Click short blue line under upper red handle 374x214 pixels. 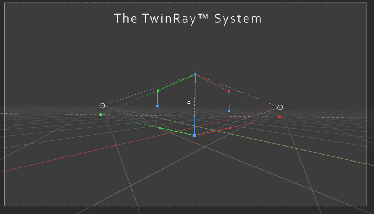click(x=229, y=101)
